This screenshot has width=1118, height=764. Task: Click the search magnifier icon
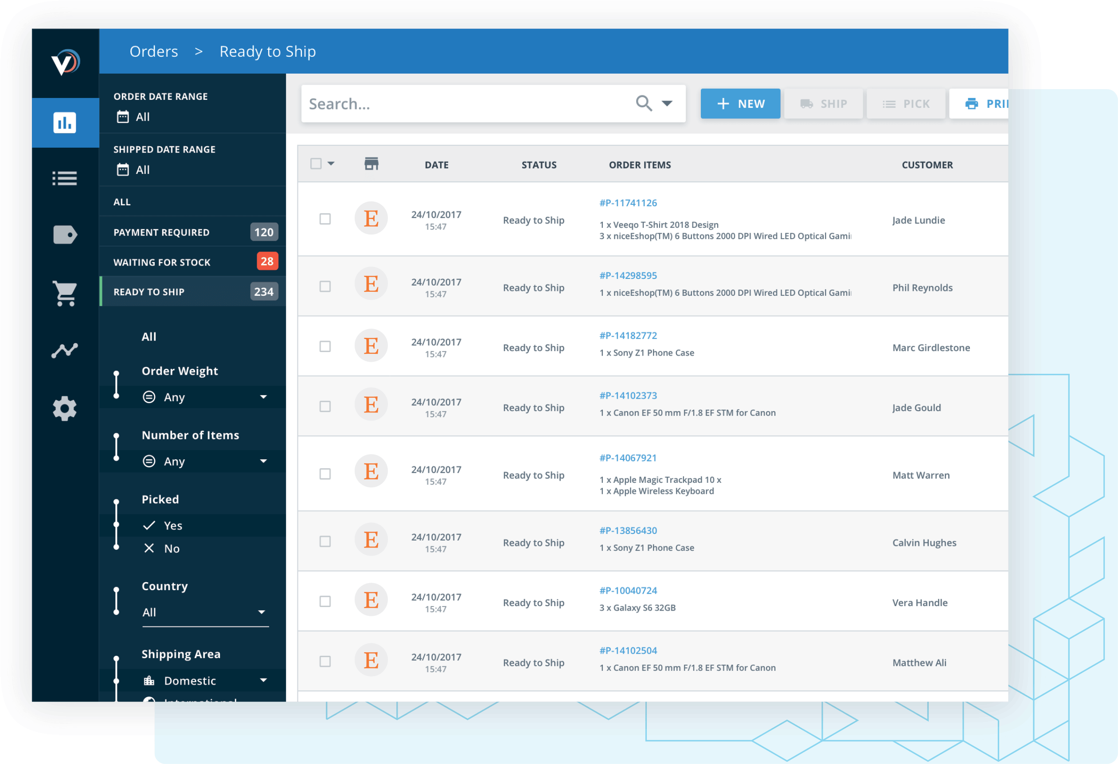[x=644, y=103]
